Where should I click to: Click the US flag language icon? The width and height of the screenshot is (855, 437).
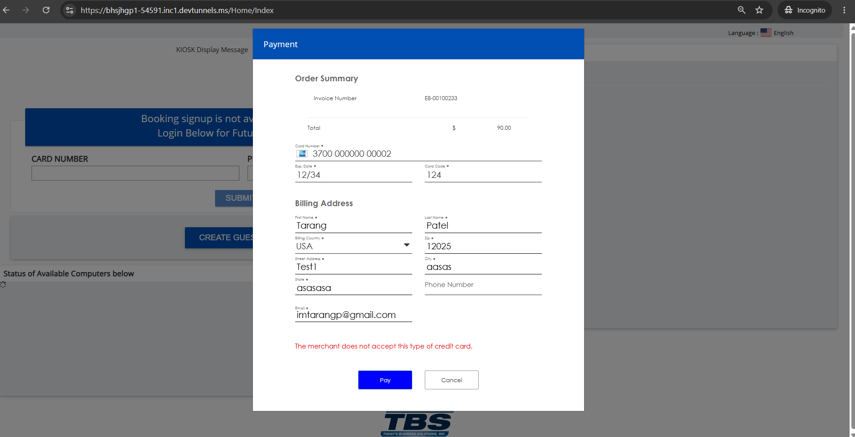(x=766, y=32)
